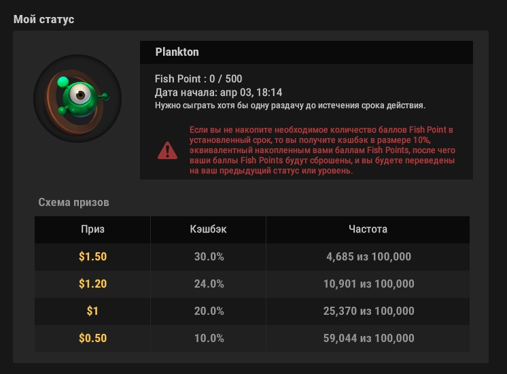Click the Приз column header
Viewport: 507px width, 374px height.
(x=92, y=229)
